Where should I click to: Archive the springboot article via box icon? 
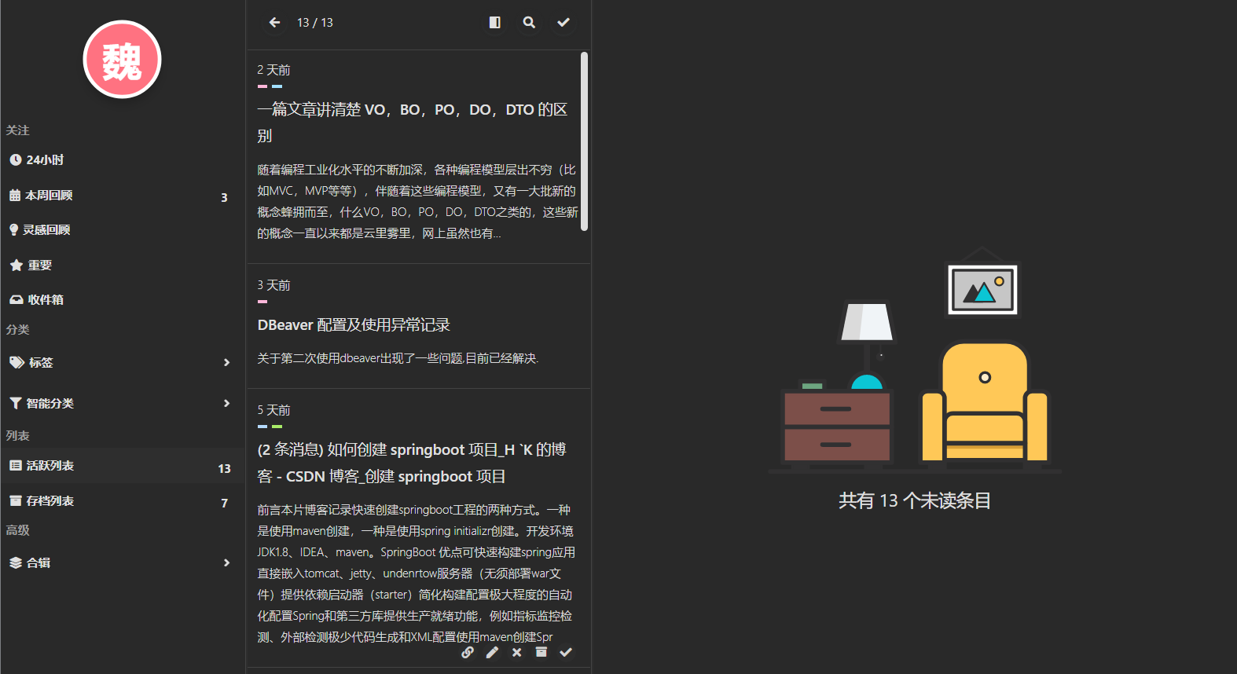point(541,652)
